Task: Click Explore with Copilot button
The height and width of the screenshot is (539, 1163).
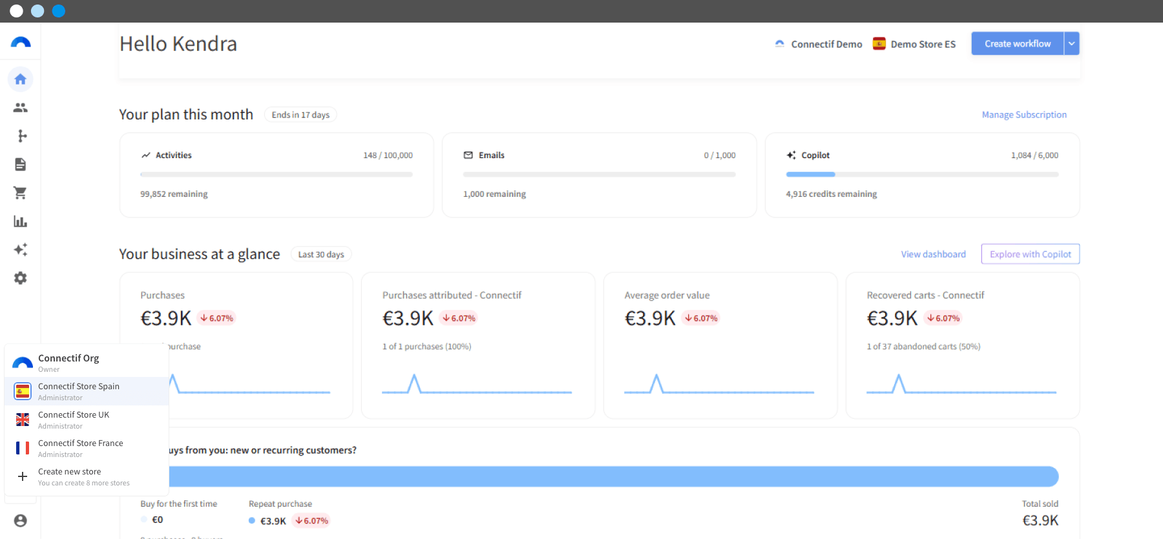Action: pyautogui.click(x=1031, y=254)
